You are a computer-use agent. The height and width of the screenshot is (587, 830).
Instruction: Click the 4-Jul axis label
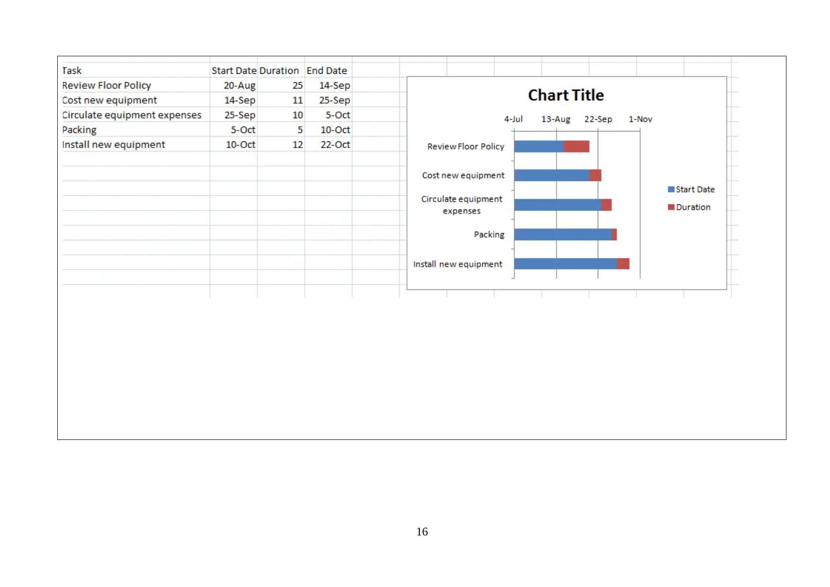pyautogui.click(x=513, y=119)
